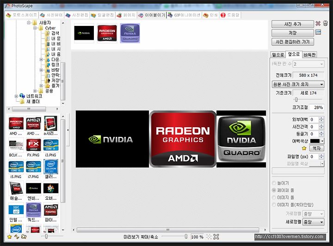Click the yellow star icon next to 액자
The height and width of the screenshot is (246, 333).
304,148
